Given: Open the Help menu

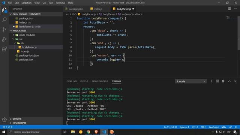Looking at the screenshot, I should (70, 3).
